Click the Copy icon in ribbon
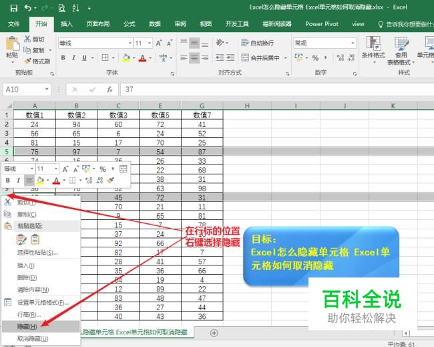The height and width of the screenshot is (347, 434). 27,50
